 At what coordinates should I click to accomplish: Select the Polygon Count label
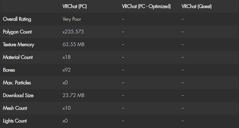(x=17, y=32)
